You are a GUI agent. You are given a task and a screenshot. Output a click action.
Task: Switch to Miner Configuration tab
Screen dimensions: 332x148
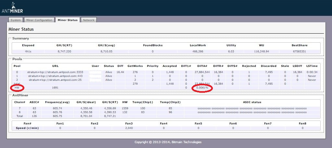point(39,20)
